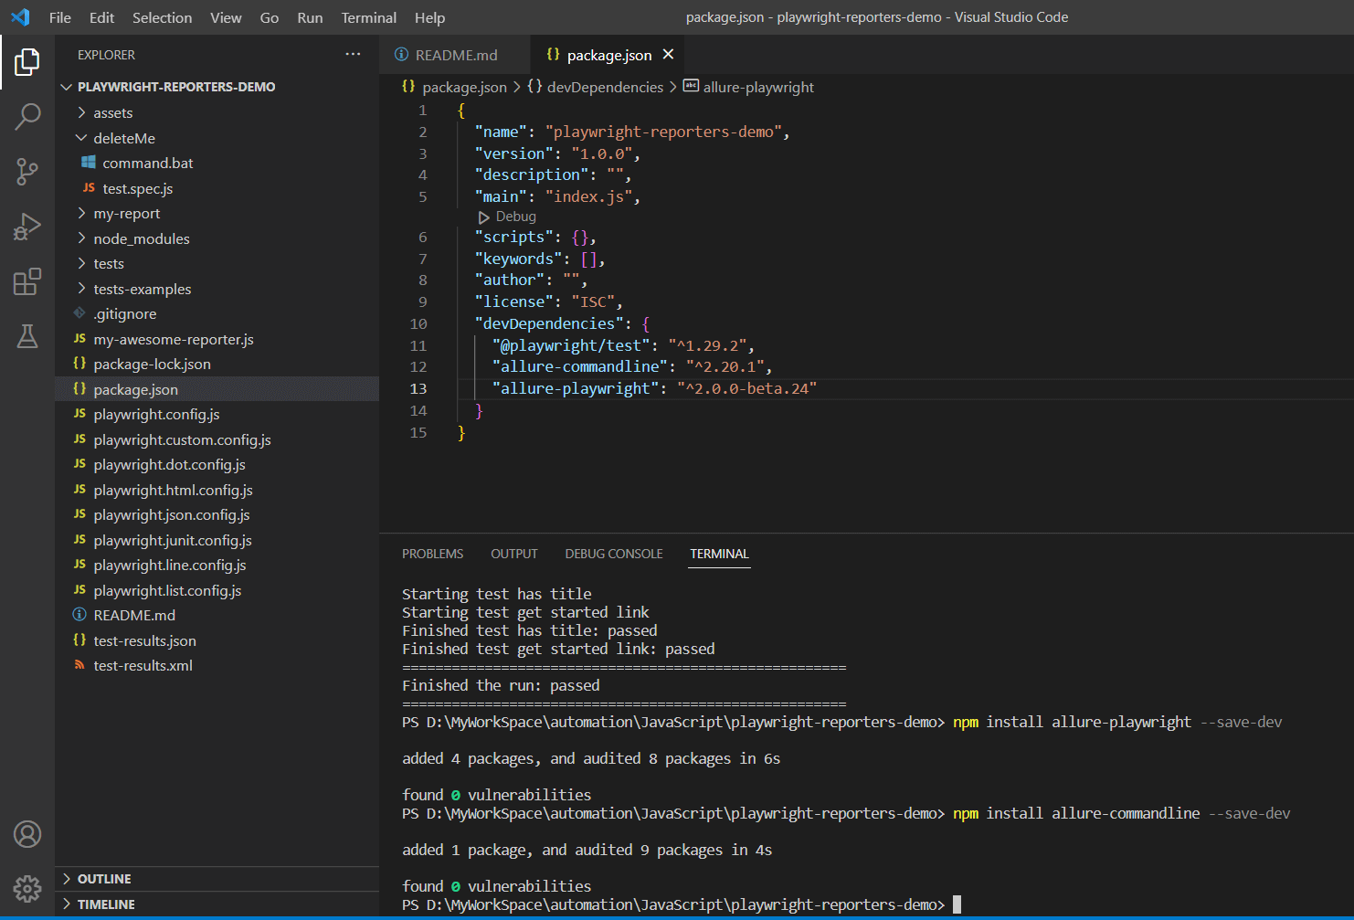1354x920 pixels.
Task: Open the Search icon in the activity bar
Action: coord(27,116)
